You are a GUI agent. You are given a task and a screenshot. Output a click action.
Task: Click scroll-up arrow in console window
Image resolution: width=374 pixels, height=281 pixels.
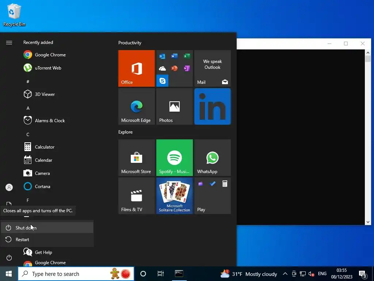pos(368,53)
